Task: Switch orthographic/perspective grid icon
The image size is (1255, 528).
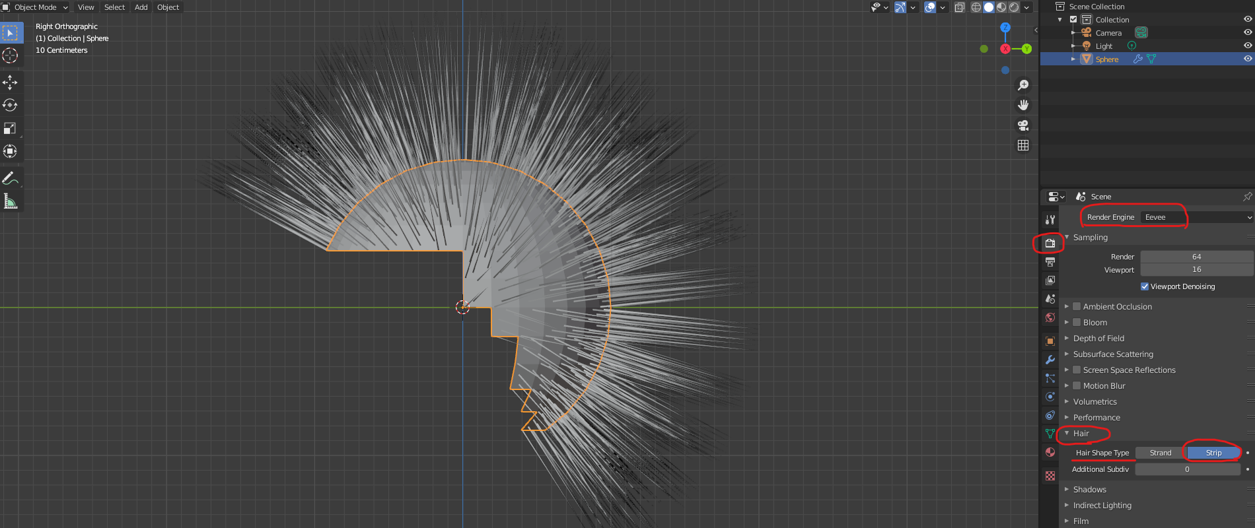Action: [x=1023, y=145]
